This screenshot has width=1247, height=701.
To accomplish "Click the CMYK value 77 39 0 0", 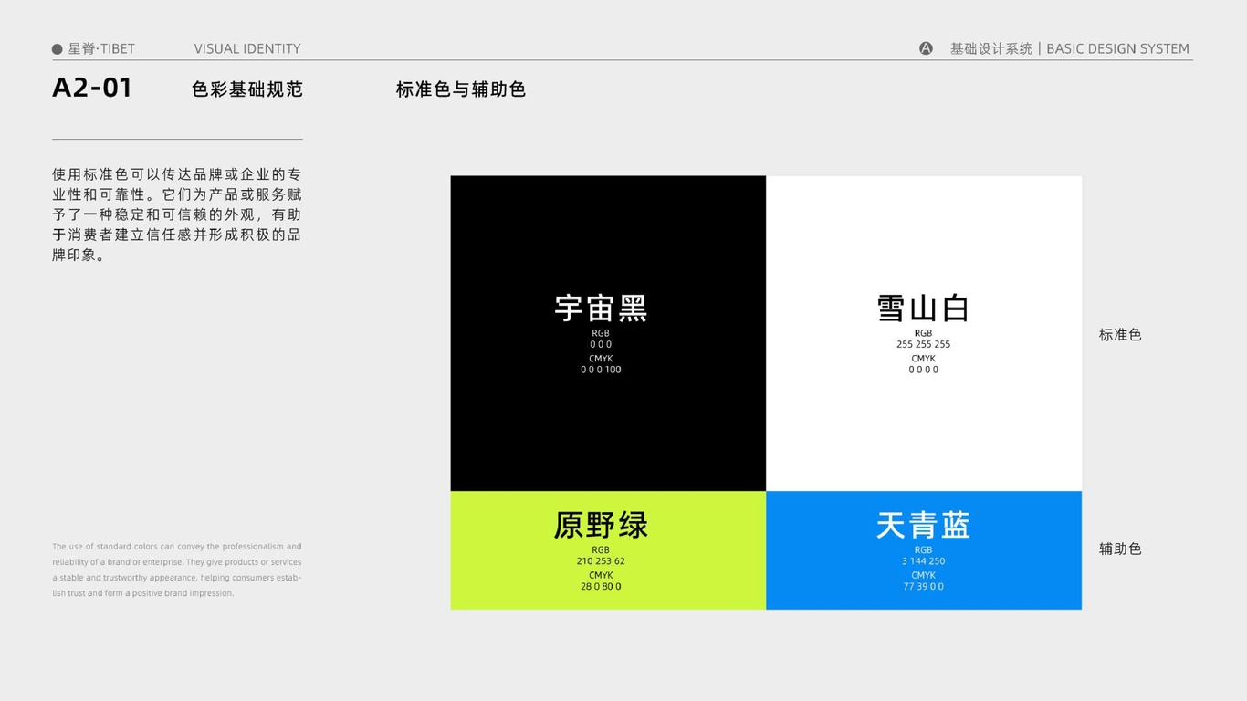I will tap(923, 587).
